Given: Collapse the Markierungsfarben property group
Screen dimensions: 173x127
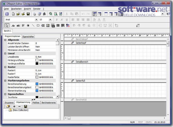Looking at the screenshot, I should (5, 81).
